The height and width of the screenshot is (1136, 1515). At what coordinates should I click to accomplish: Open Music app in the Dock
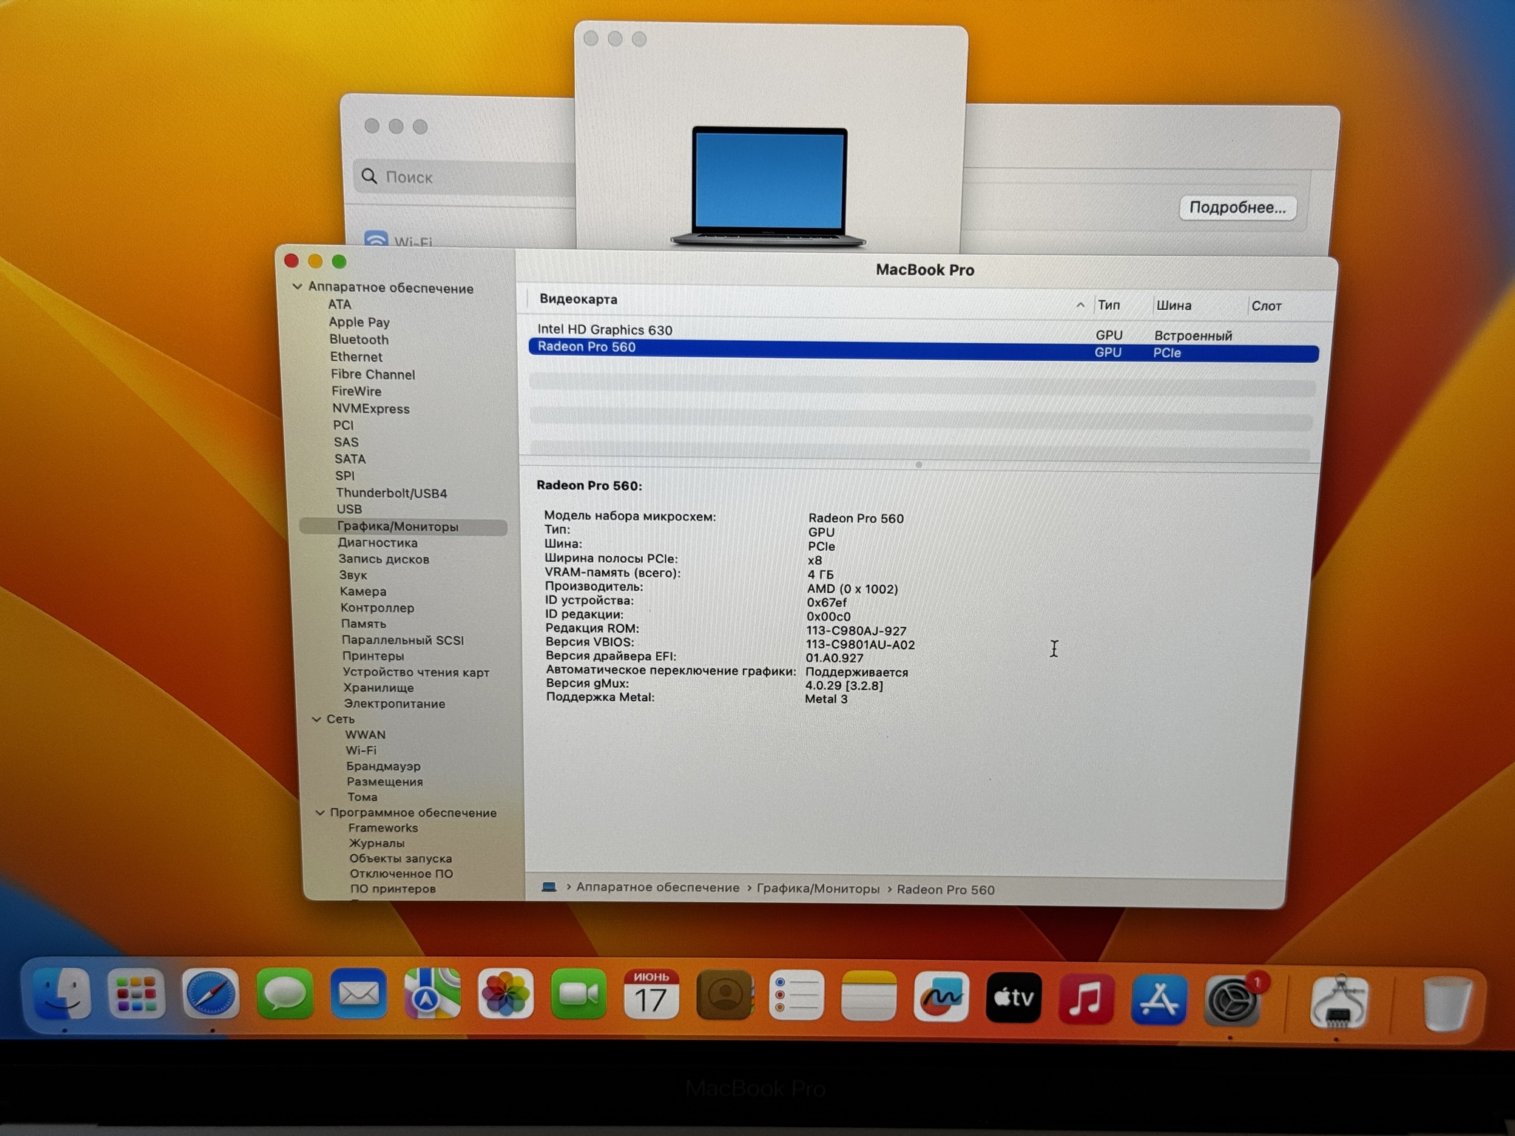click(x=1086, y=998)
